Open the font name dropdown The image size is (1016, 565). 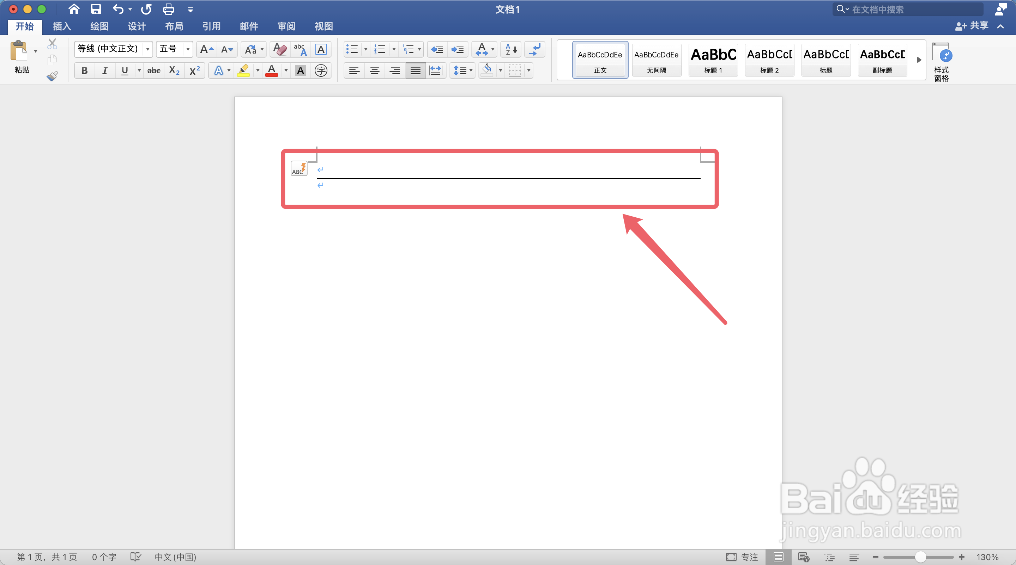(x=147, y=49)
